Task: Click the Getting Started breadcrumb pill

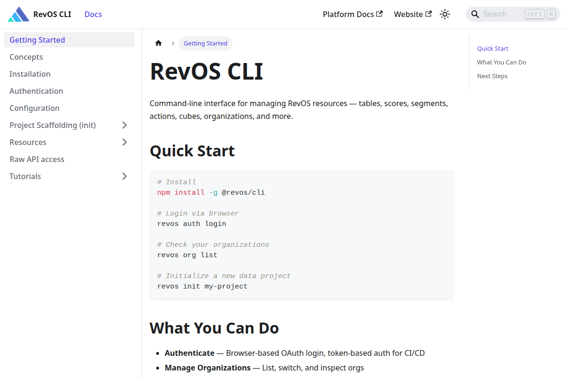Action: pyautogui.click(x=205, y=43)
